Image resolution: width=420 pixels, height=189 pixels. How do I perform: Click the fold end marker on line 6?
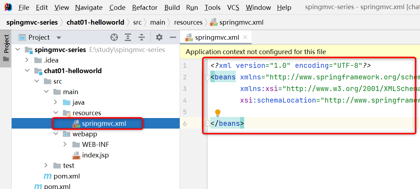click(207, 123)
